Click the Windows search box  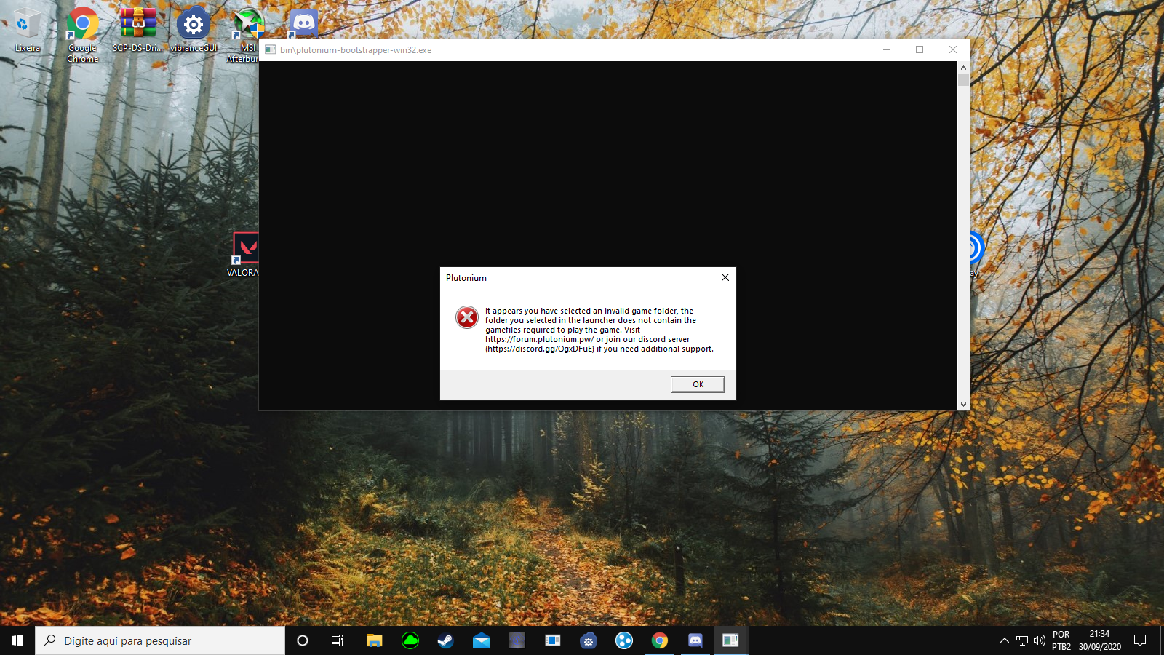click(160, 640)
